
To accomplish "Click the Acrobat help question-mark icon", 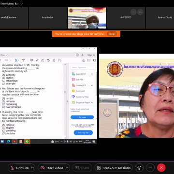I will tap(77, 55).
